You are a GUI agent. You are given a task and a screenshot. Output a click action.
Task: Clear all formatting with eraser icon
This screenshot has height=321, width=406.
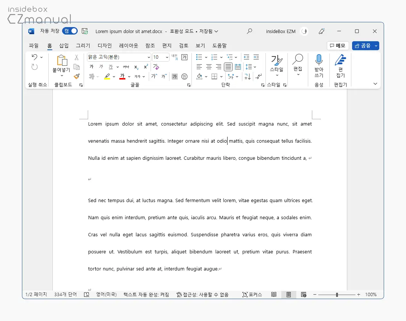point(156,67)
